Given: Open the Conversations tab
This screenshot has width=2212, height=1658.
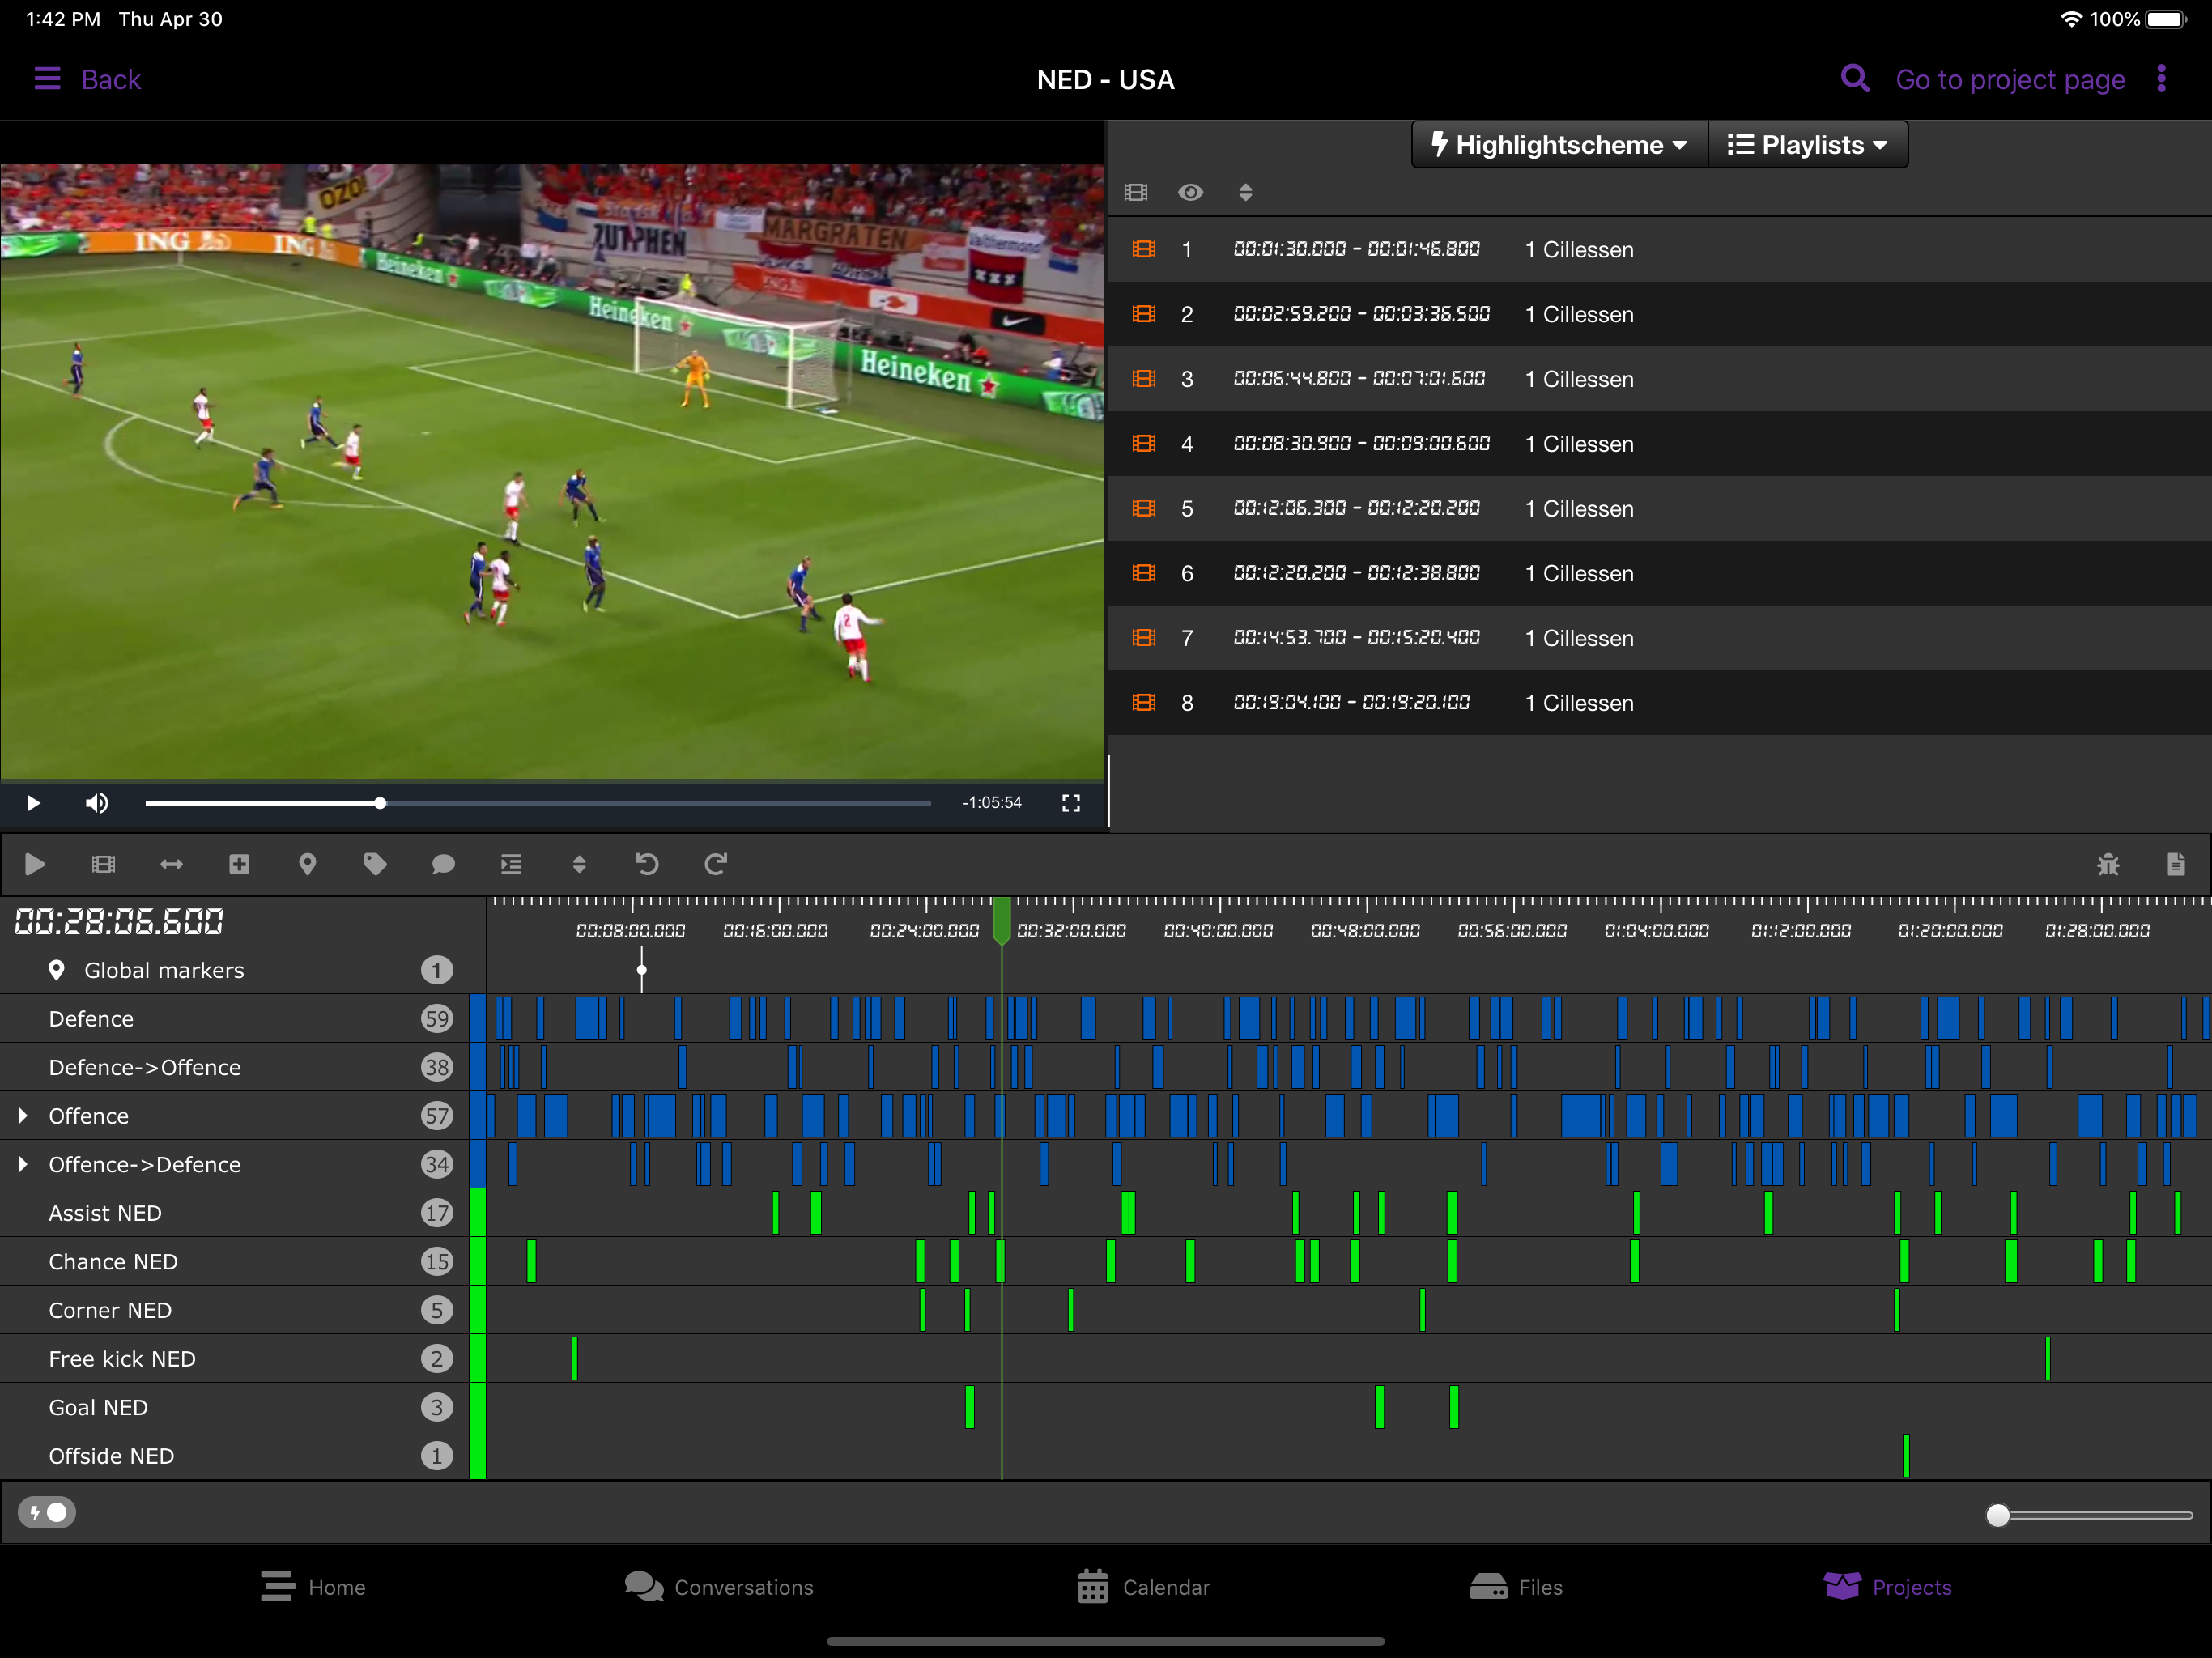Looking at the screenshot, I should click(x=719, y=1587).
